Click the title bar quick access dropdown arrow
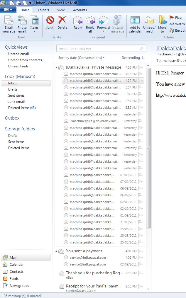The height and width of the screenshot is (298, 186). click(x=30, y=3)
